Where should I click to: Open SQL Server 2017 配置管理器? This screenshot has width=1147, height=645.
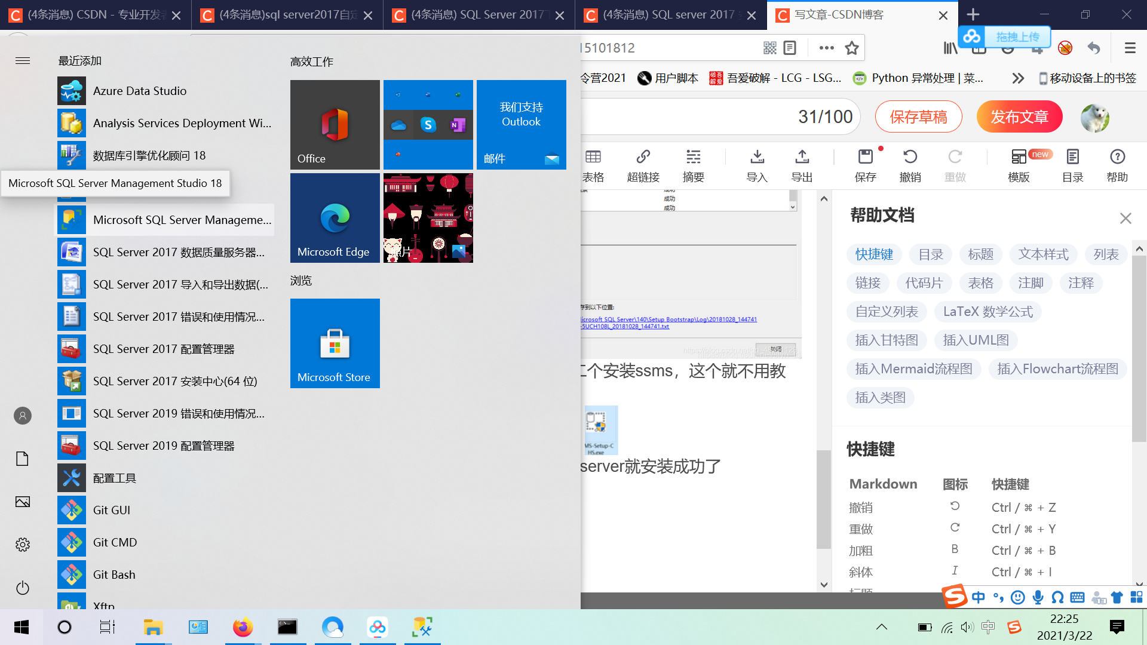[x=165, y=349]
